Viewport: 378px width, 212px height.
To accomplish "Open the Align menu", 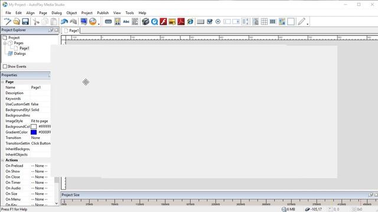I will [30, 13].
